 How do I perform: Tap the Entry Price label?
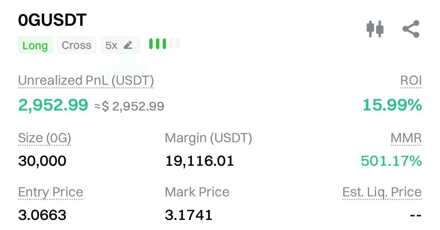point(50,192)
